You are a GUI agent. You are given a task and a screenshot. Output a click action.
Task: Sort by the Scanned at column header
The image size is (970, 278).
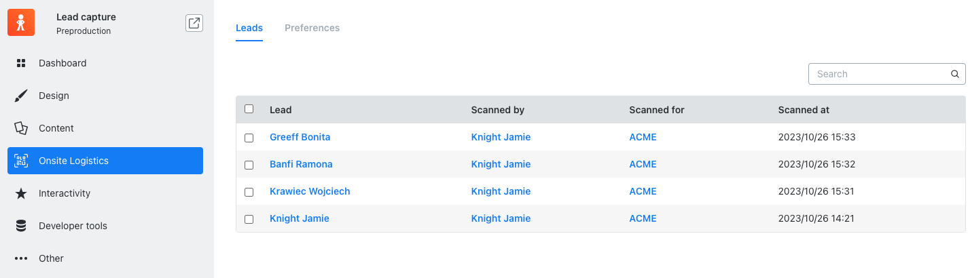click(804, 110)
